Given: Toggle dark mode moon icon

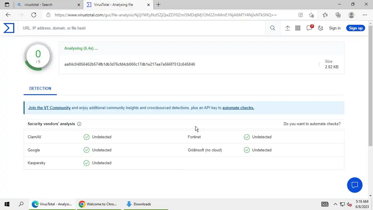Looking at the screenshot, I should (321, 28).
